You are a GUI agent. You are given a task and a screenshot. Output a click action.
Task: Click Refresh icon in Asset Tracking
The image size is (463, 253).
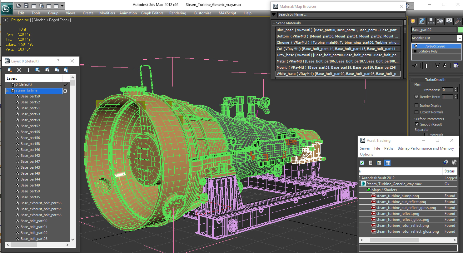coord(362,163)
